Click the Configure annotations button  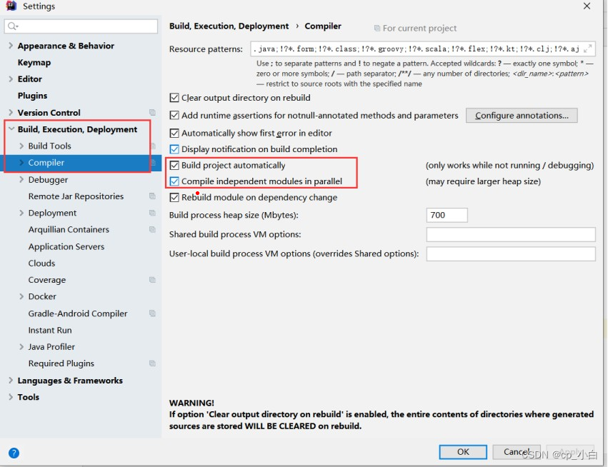(x=522, y=116)
